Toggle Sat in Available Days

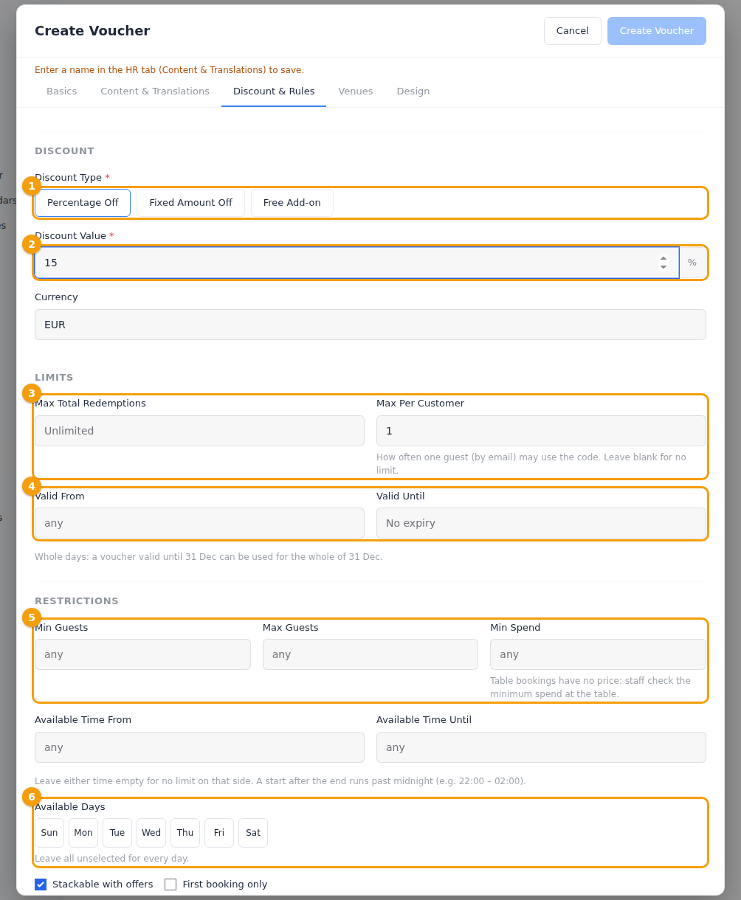pos(253,833)
